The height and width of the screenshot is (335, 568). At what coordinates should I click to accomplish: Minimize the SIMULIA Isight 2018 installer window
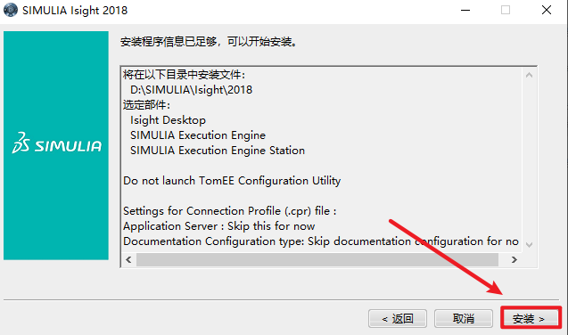coord(465,10)
